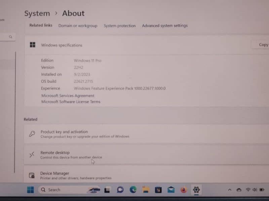Click the settings search magnifier icon
This screenshot has height=201, width=269.
coord(11,37)
